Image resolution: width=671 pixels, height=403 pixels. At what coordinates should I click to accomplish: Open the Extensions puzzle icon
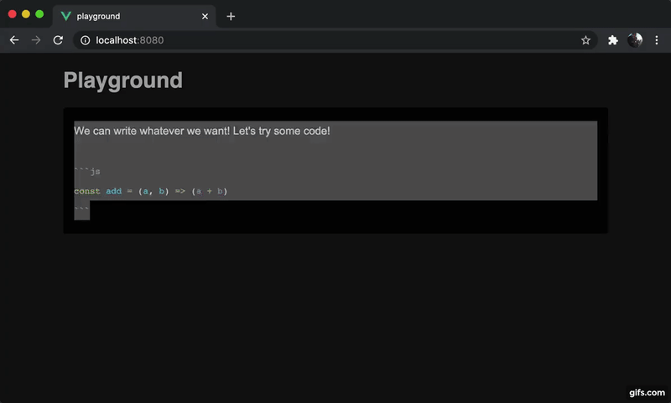(x=613, y=40)
